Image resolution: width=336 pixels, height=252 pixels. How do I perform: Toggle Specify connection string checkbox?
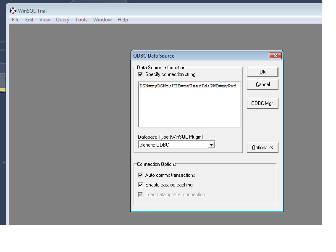(140, 75)
